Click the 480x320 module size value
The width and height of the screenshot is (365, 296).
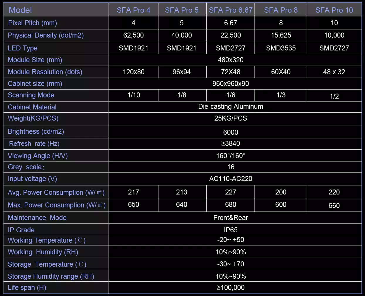pos(231,60)
